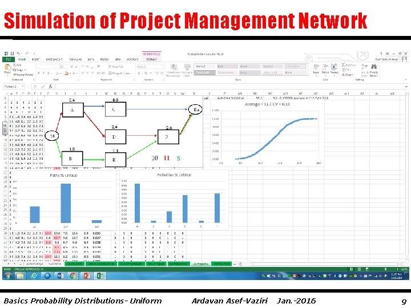Switch to the DATA ribbon tab
This screenshot has height=308, width=411.
tap(91, 59)
